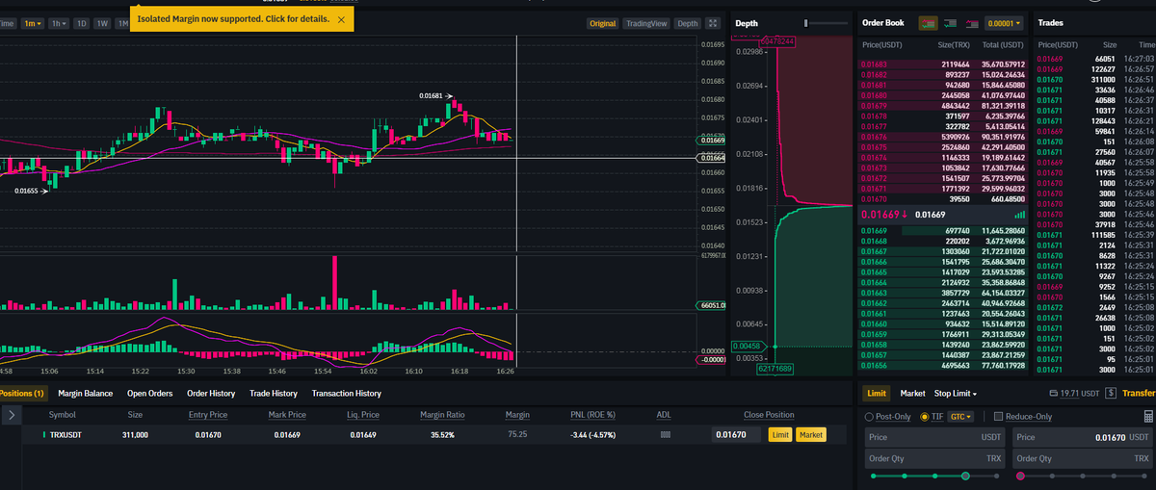Viewport: 1156px width, 490px height.
Task: Click order book bid price 0.01656
Action: pos(875,366)
